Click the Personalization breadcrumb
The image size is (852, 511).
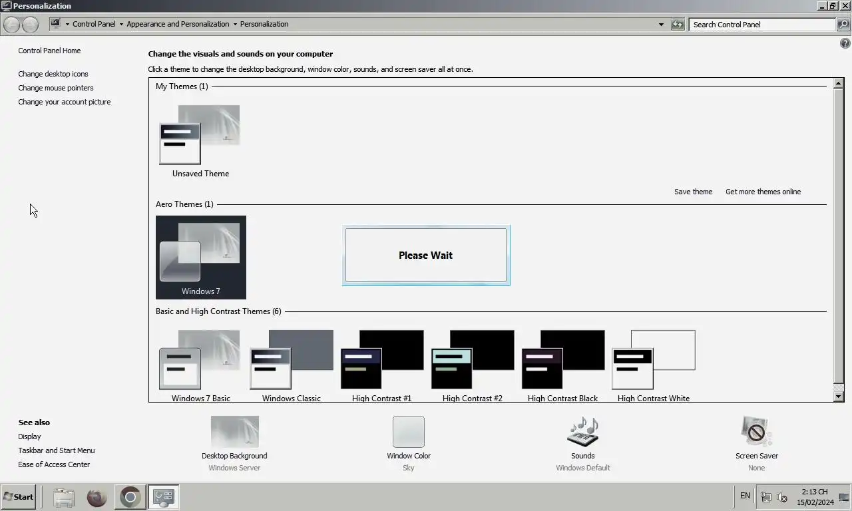(x=264, y=24)
